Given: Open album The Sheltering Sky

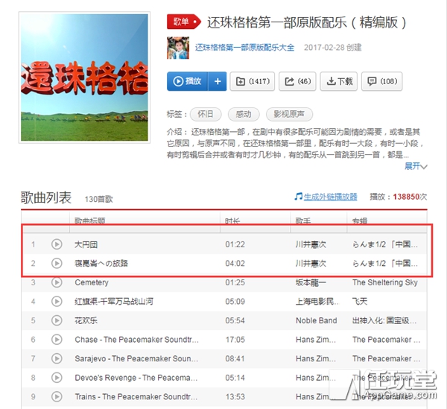Looking at the screenshot, I should coord(385,282).
